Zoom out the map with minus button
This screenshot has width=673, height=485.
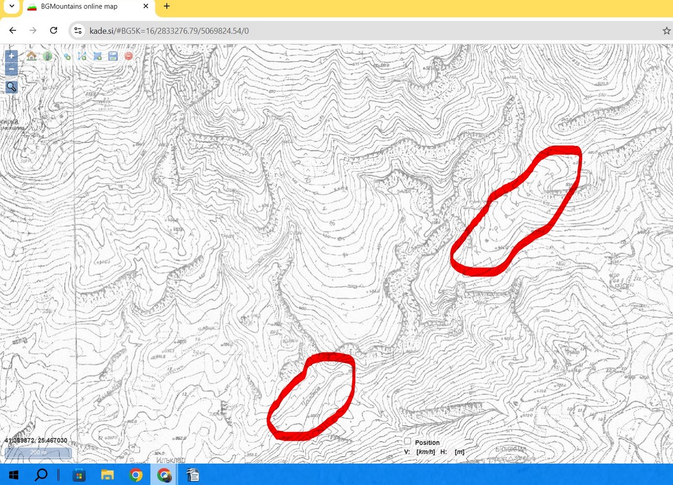point(12,68)
